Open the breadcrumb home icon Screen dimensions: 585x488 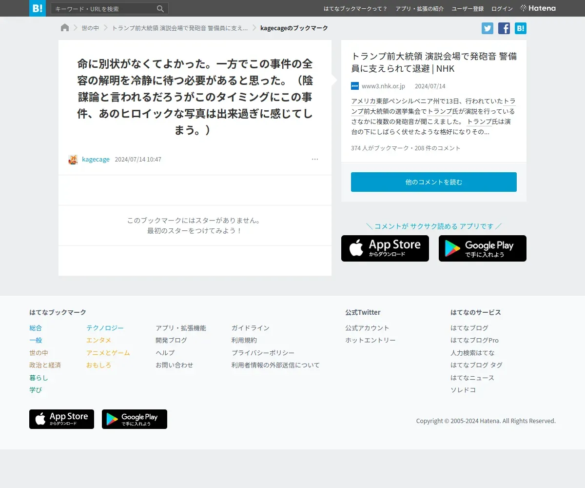(x=65, y=28)
